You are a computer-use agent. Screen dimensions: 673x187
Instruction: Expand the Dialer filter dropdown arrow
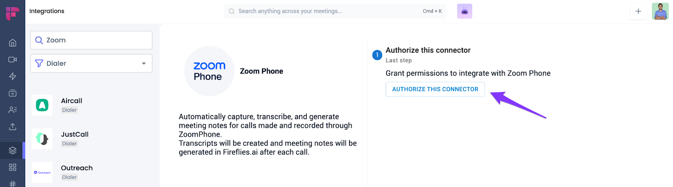pos(144,63)
